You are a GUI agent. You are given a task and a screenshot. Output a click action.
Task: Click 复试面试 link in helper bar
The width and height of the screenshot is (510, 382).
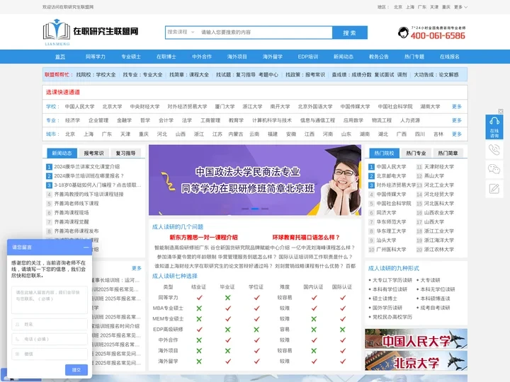point(384,75)
